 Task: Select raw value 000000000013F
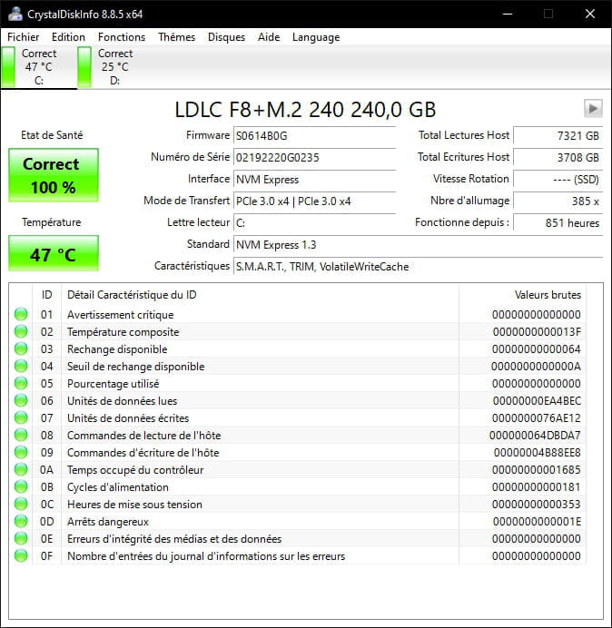(537, 332)
